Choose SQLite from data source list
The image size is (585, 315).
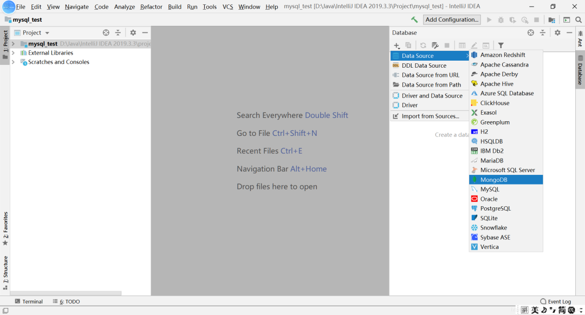point(506,218)
